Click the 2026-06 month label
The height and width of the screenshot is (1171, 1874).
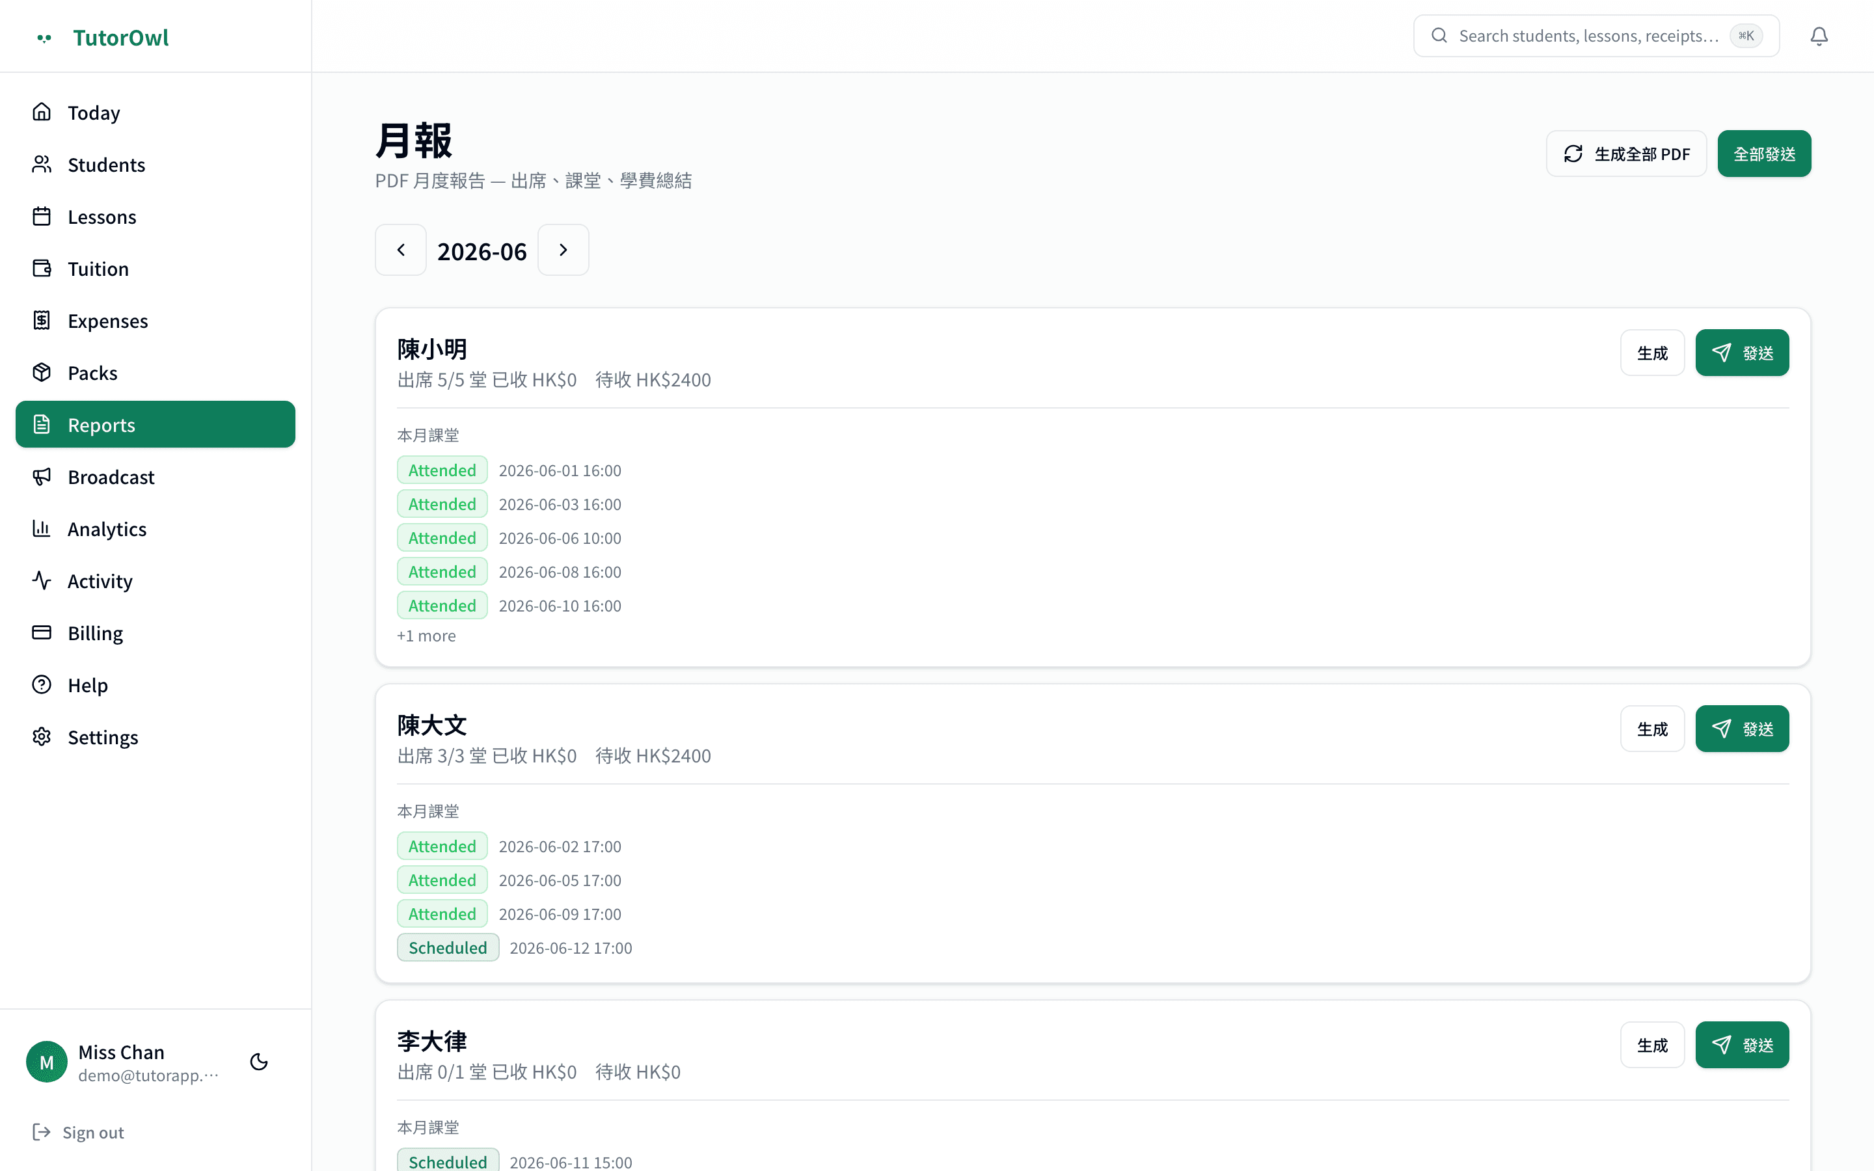point(482,251)
